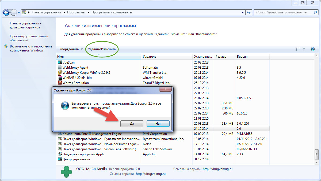The image size is (321, 181).
Task: Cancel uninstall with the 'Нет' button
Action: click(x=158, y=124)
